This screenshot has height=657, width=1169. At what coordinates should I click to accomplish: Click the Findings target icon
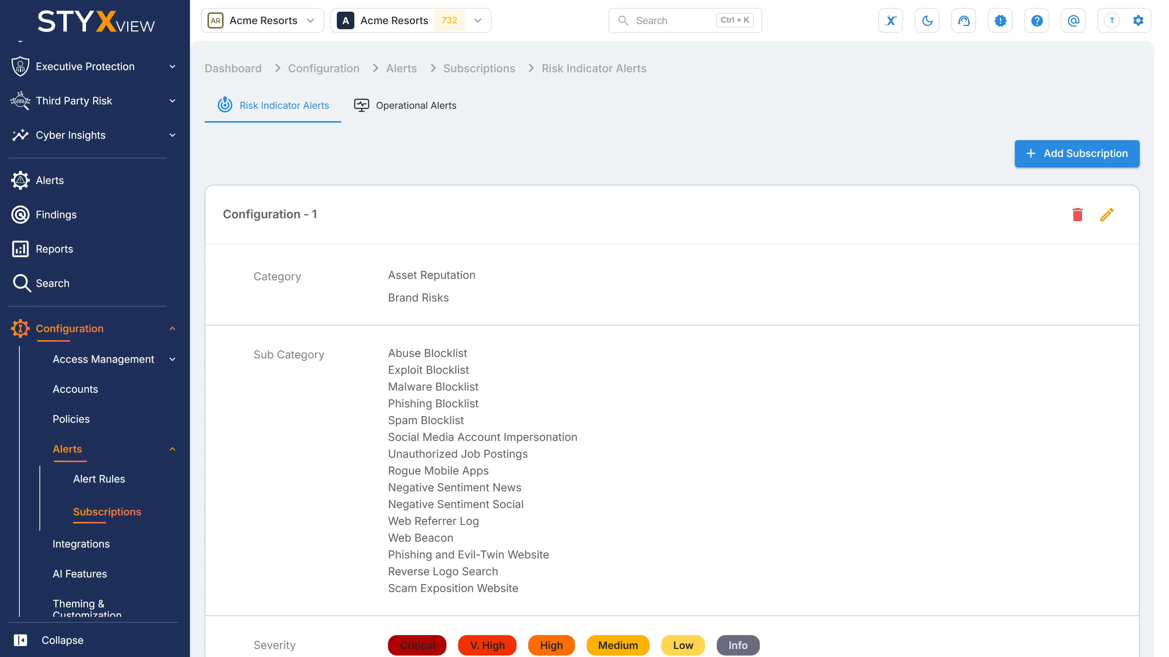pyautogui.click(x=20, y=215)
